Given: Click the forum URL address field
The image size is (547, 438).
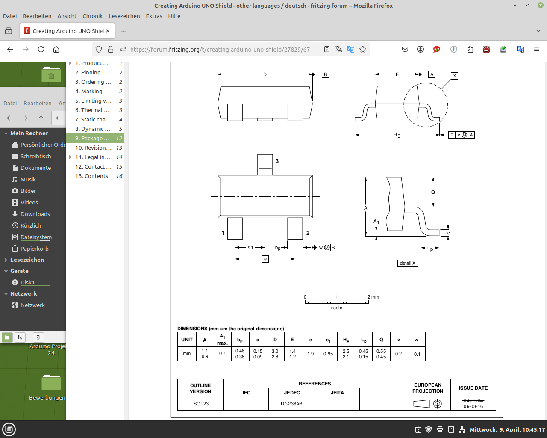Looking at the screenshot, I should pyautogui.click(x=220, y=49).
